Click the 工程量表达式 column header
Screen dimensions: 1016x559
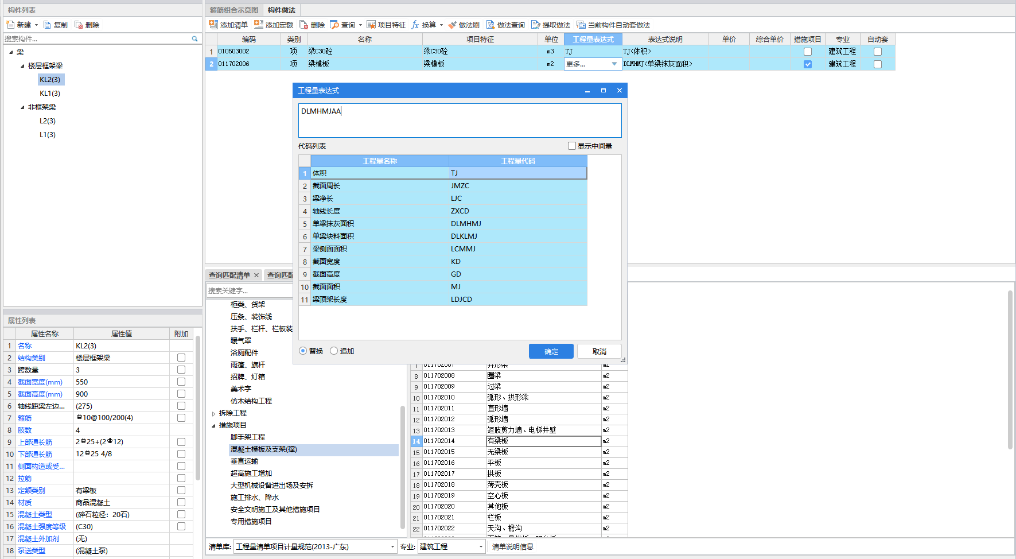[593, 39]
